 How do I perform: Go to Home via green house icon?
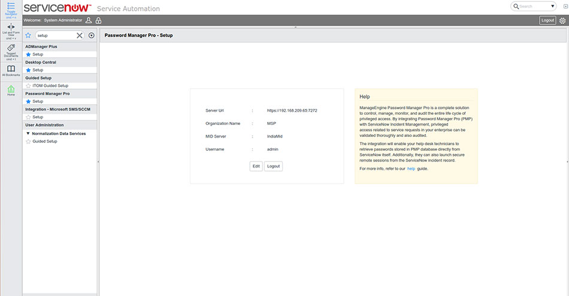point(11,89)
